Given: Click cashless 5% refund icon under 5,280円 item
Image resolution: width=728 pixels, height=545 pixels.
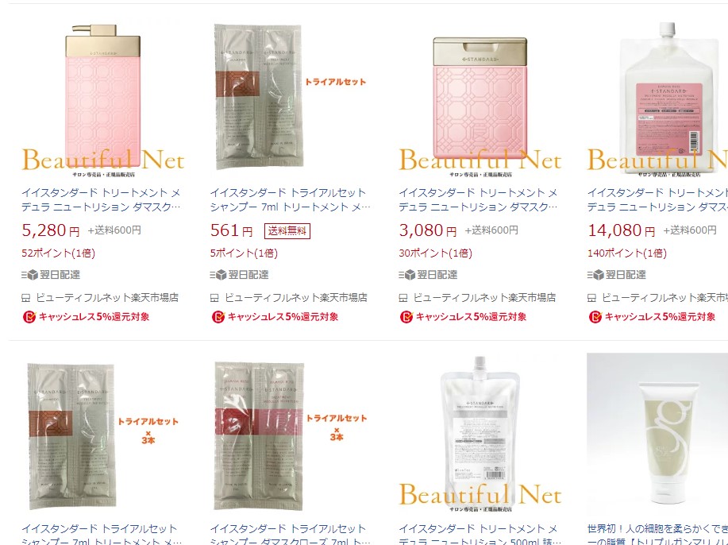Looking at the screenshot, I should point(29,317).
